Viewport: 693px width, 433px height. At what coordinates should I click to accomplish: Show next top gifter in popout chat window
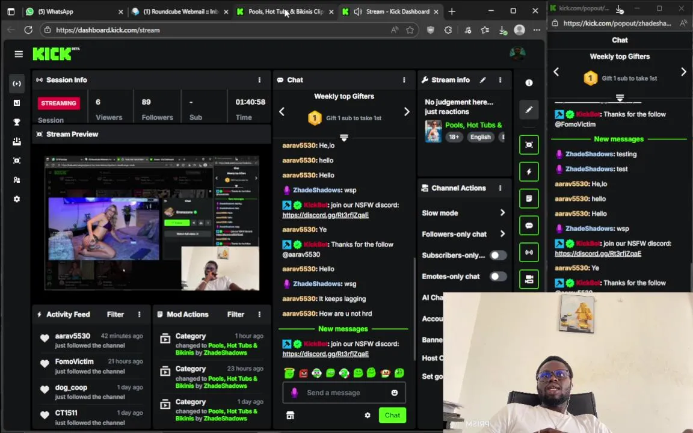tap(684, 72)
